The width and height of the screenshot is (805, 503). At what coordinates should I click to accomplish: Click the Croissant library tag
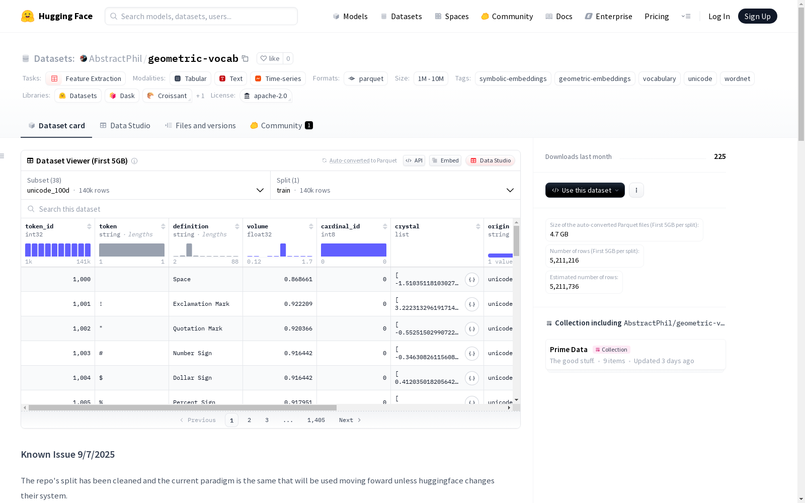pos(167,96)
